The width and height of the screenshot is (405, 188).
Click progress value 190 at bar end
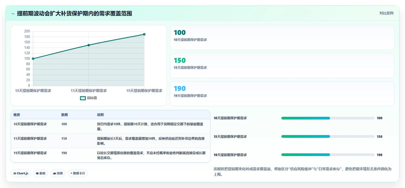coord(380,155)
